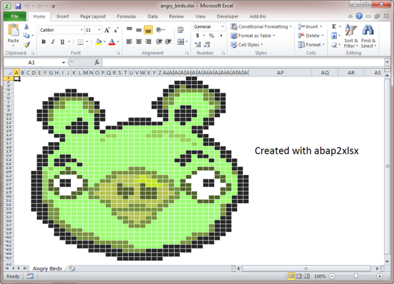Click Decrease Decimal icon
This screenshot has width=394, height=284.
pyautogui.click(x=207, y=45)
